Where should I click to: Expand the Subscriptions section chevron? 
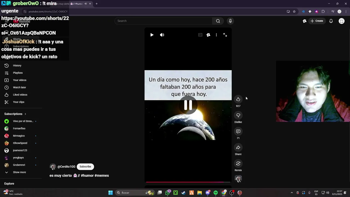click(x=25, y=114)
